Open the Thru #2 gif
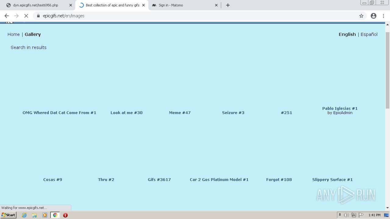 pos(106,179)
